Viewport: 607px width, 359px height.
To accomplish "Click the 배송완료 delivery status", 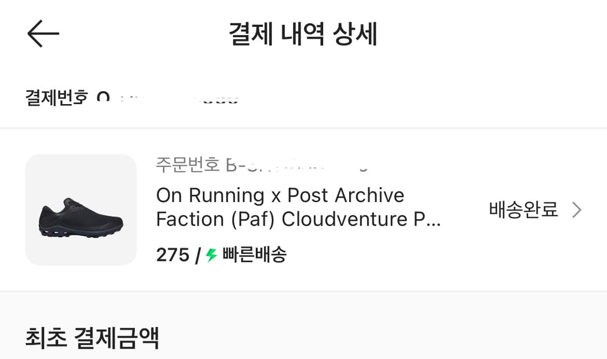I will 523,210.
